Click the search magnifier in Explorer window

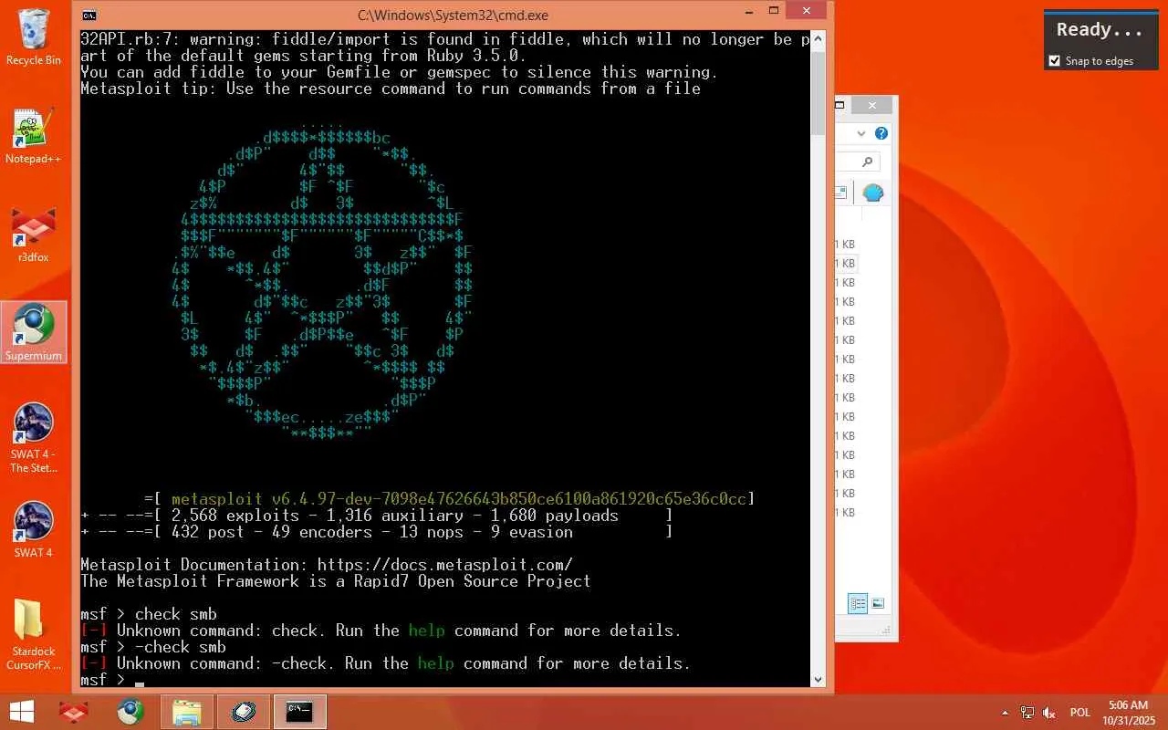867,162
